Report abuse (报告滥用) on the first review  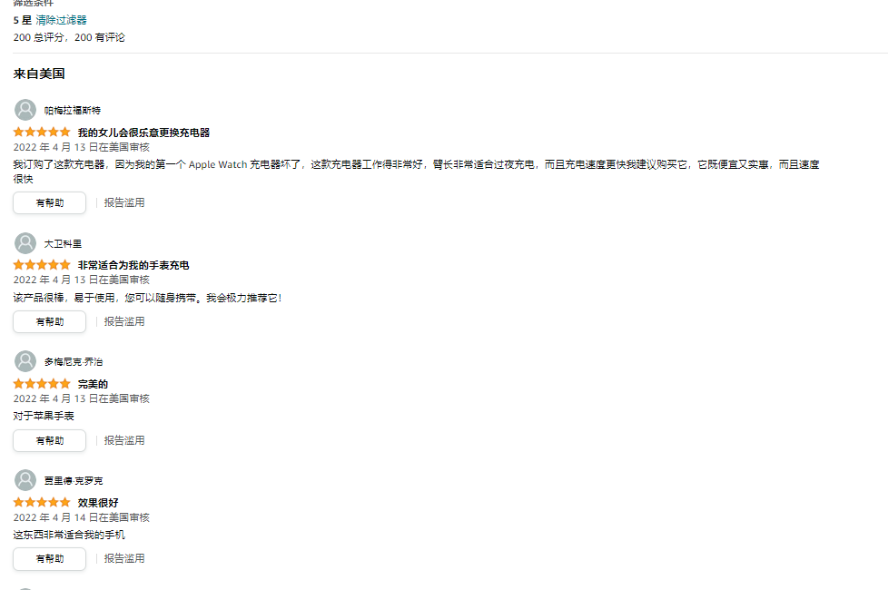[x=124, y=202]
